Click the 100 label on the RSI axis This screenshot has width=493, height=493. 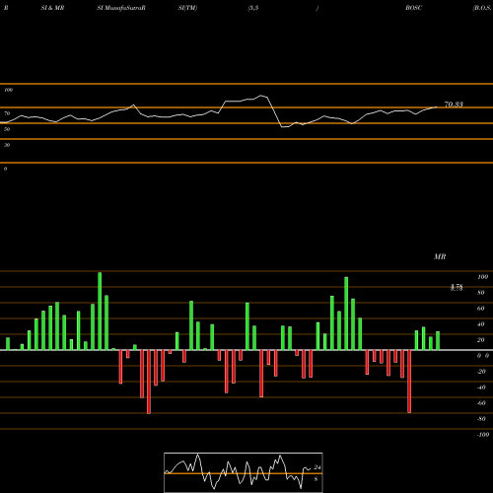[x=8, y=90]
